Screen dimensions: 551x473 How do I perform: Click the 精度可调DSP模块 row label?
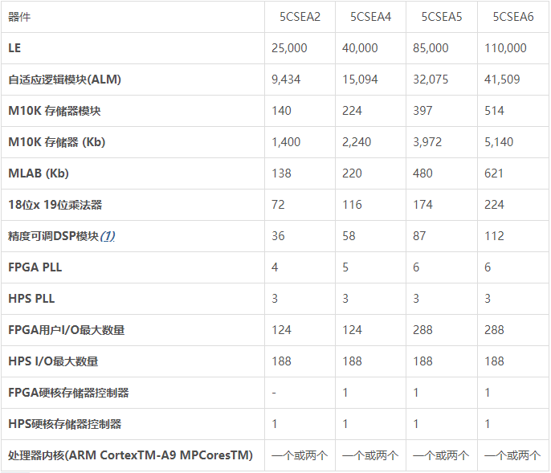[x=53, y=236]
